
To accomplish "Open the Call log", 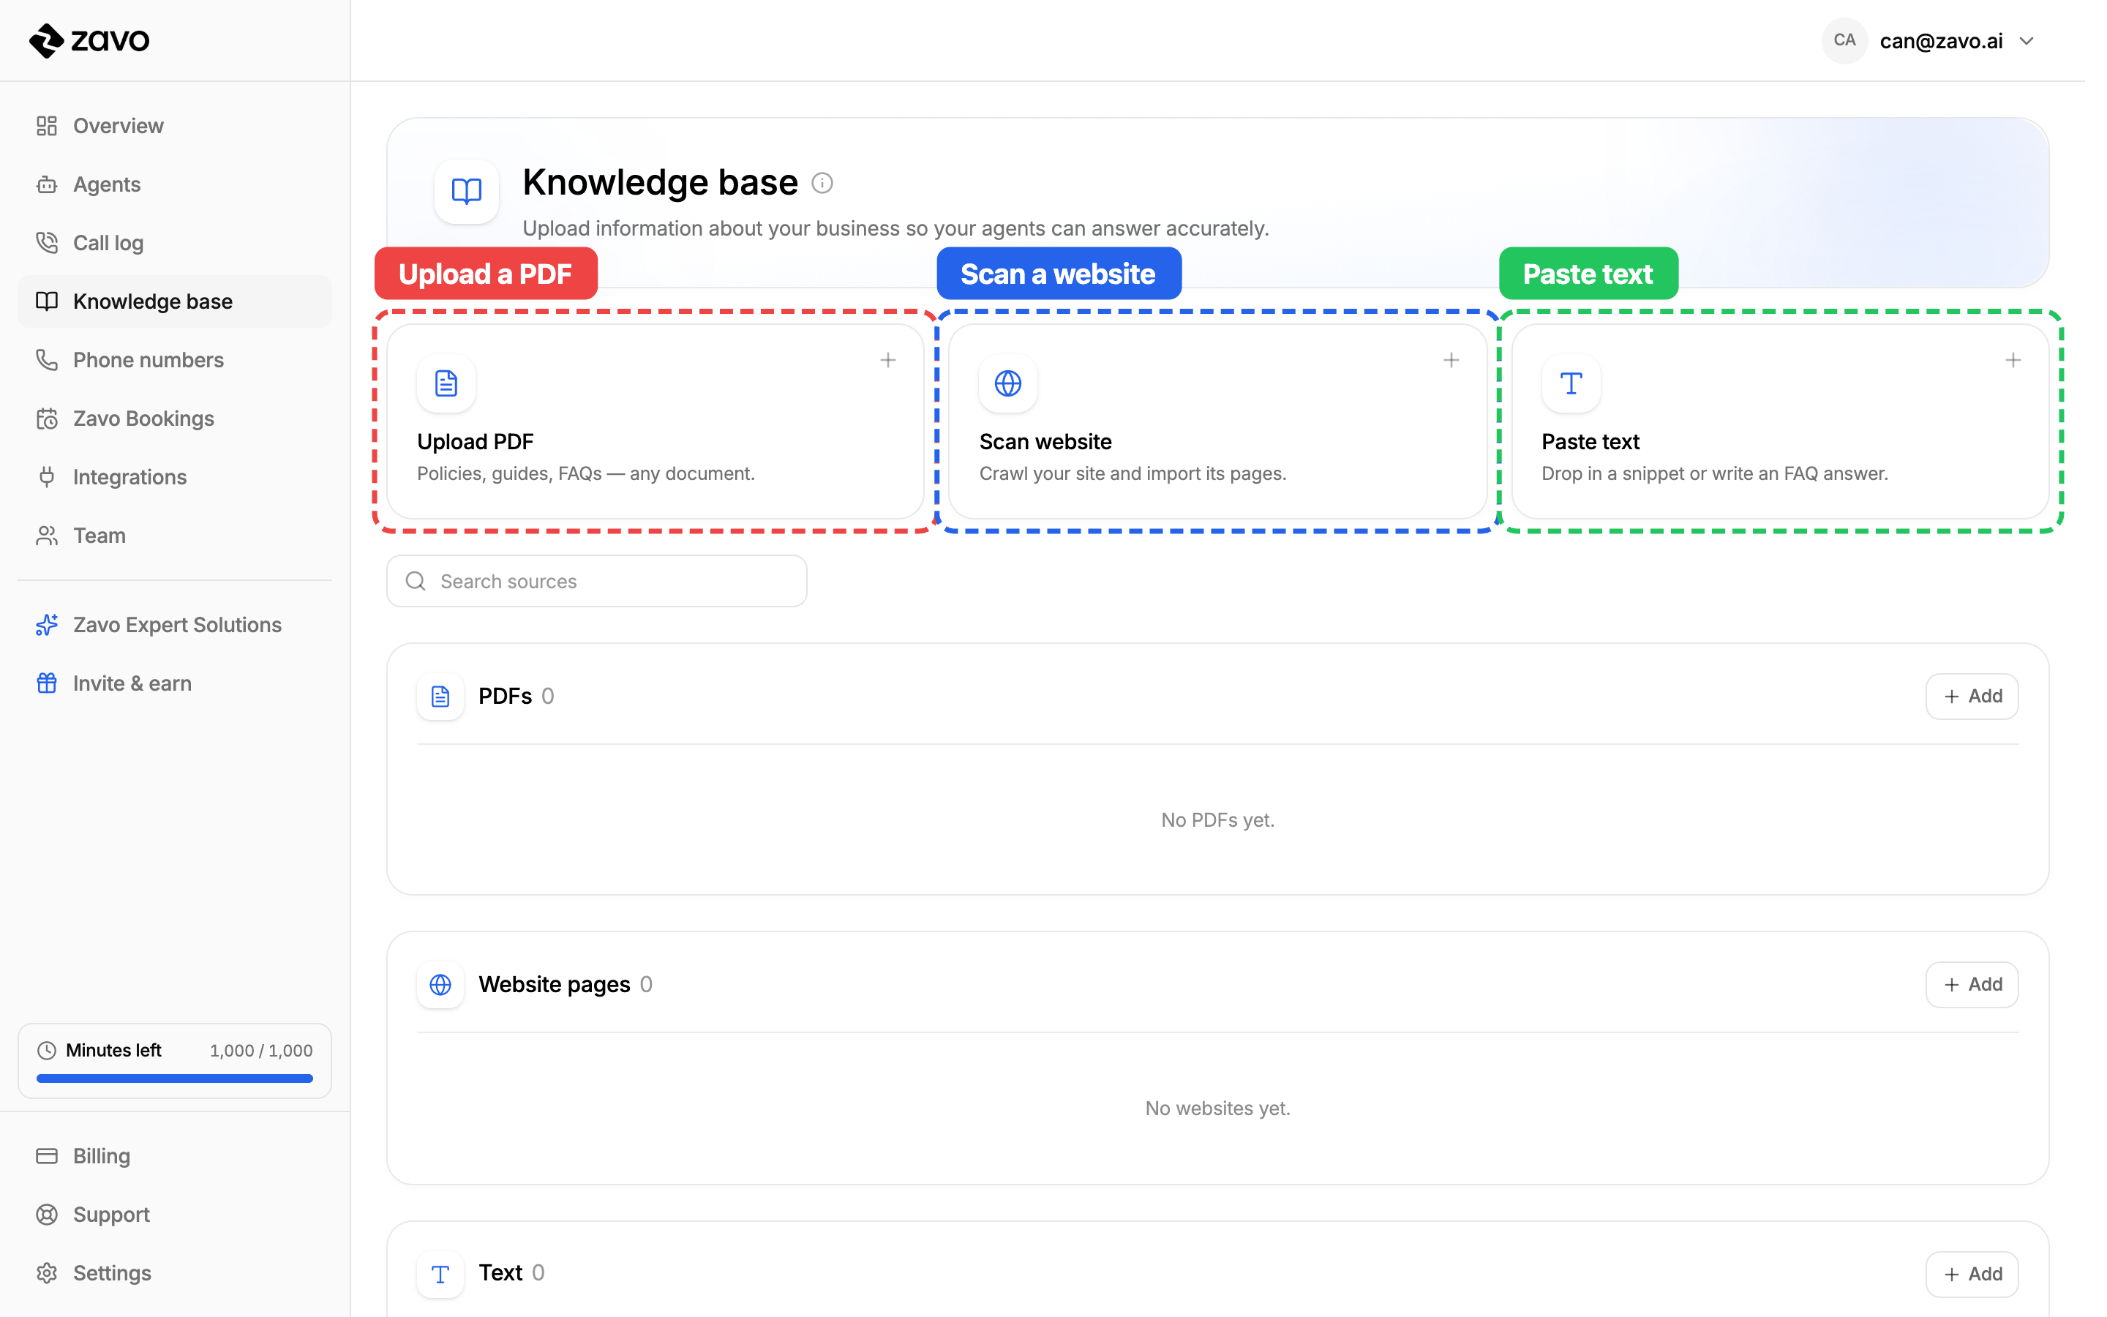I will click(x=174, y=242).
